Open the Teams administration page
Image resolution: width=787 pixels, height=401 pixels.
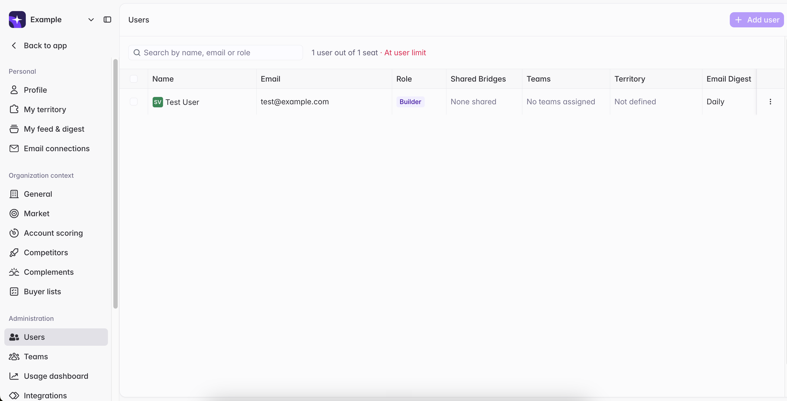[56, 357]
